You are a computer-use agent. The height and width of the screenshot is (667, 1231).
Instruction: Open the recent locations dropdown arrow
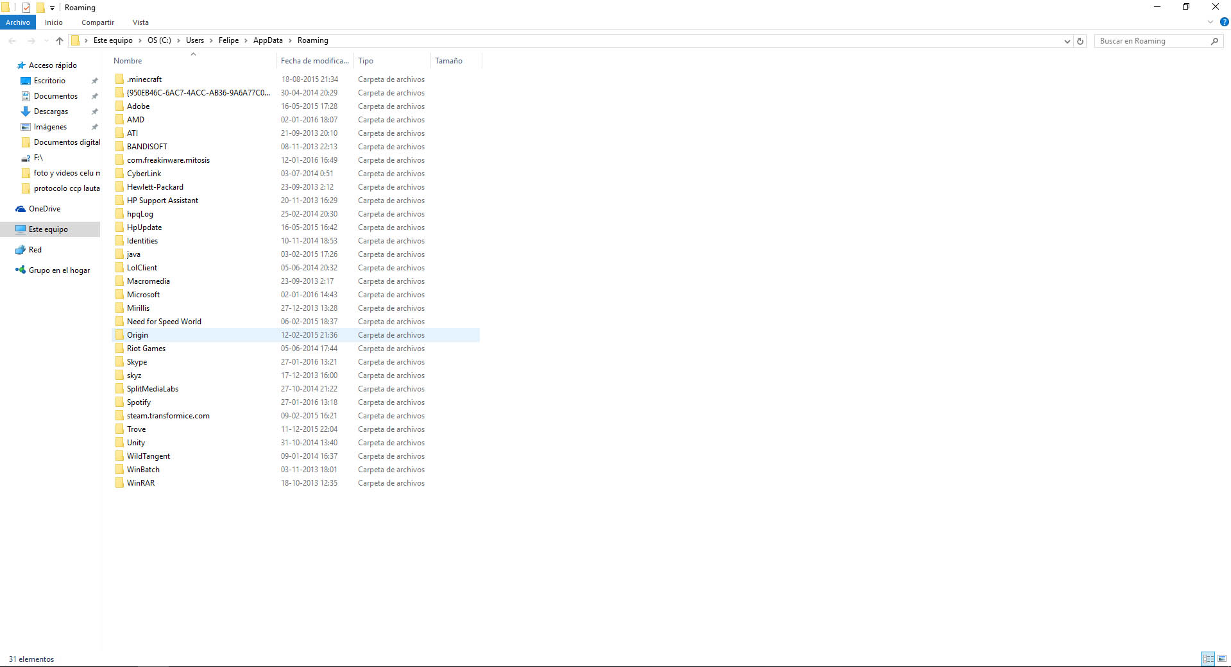(46, 41)
